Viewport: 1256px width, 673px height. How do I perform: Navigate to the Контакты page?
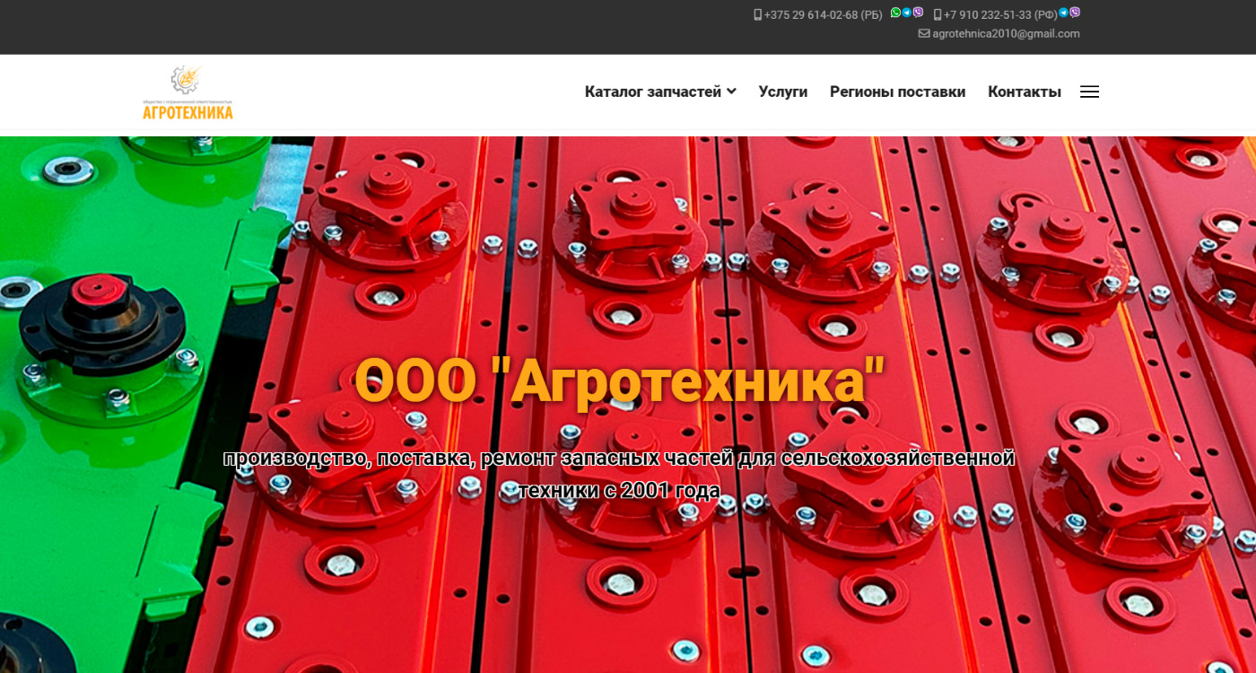point(1024,92)
